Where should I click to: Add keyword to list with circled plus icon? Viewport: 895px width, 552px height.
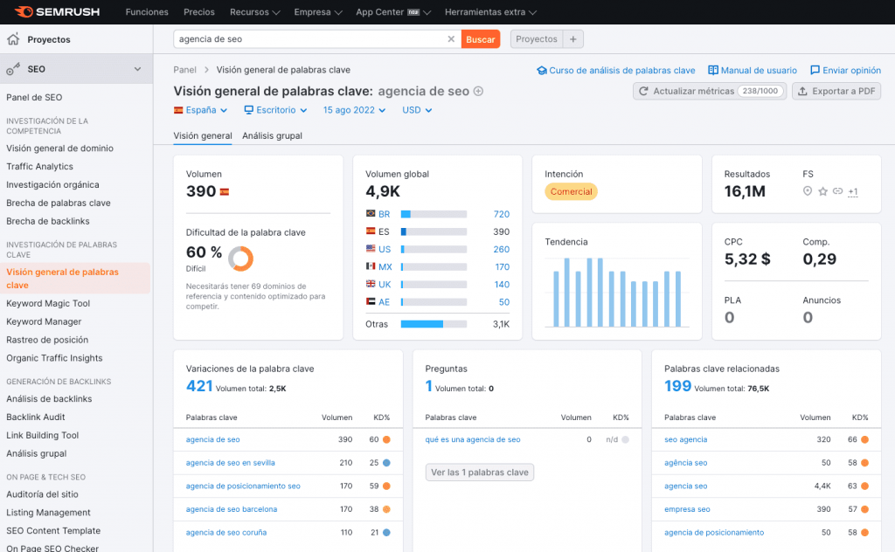[478, 91]
